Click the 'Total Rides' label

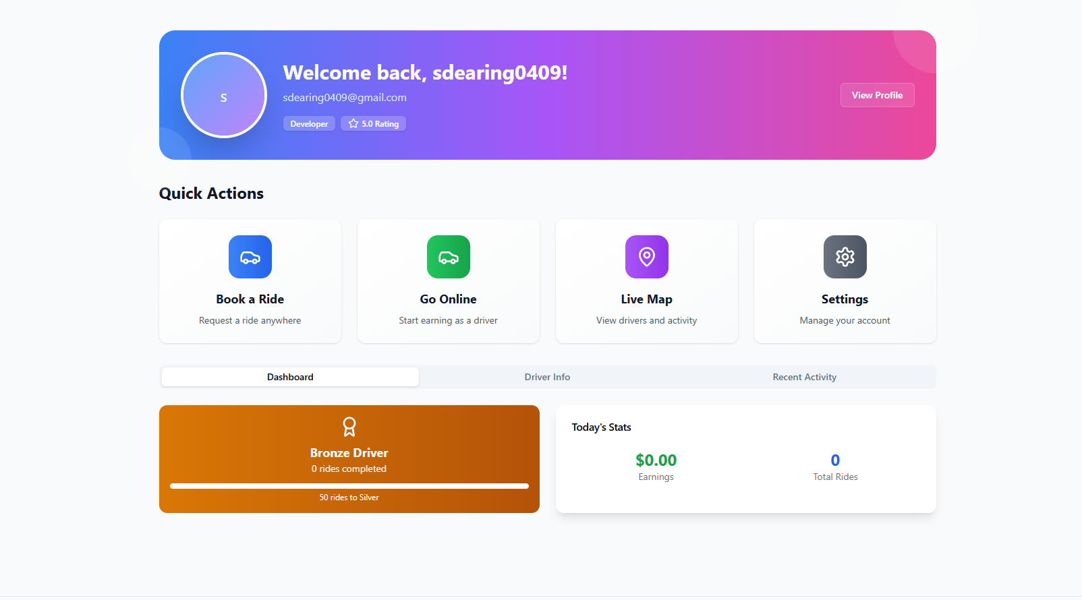click(835, 477)
